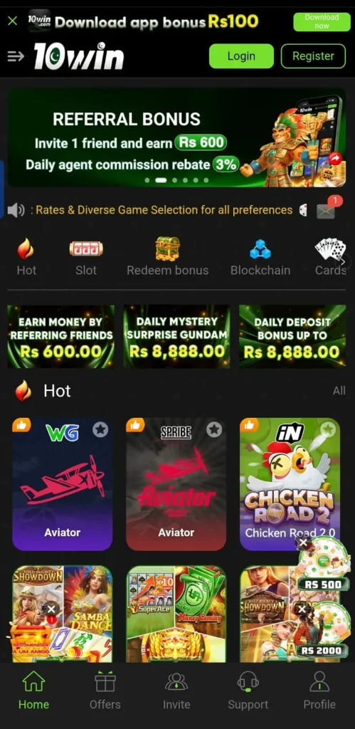
Task: Open the Redeem bonus treasure chest
Action: pos(168,248)
